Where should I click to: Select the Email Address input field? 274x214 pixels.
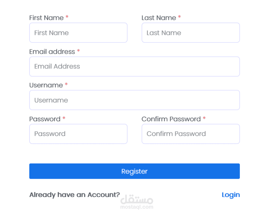[134, 67]
